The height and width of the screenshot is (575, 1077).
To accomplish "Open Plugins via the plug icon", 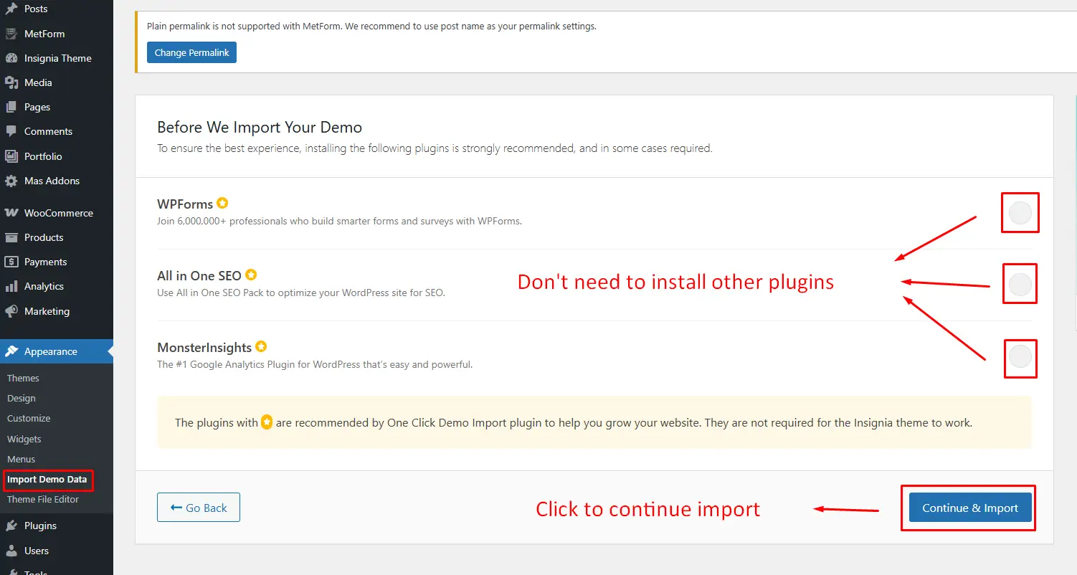I will pos(11,526).
